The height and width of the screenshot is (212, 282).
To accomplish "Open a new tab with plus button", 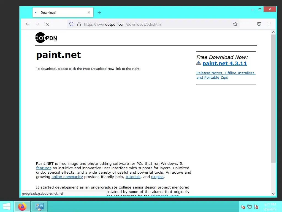I will [x=99, y=13].
